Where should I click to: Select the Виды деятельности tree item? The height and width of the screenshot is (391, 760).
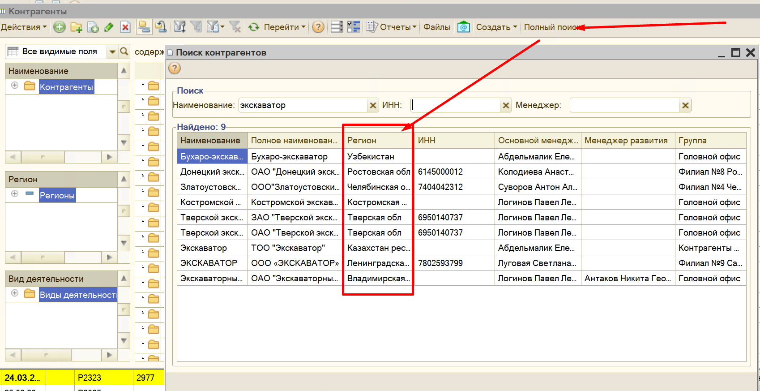pos(78,295)
